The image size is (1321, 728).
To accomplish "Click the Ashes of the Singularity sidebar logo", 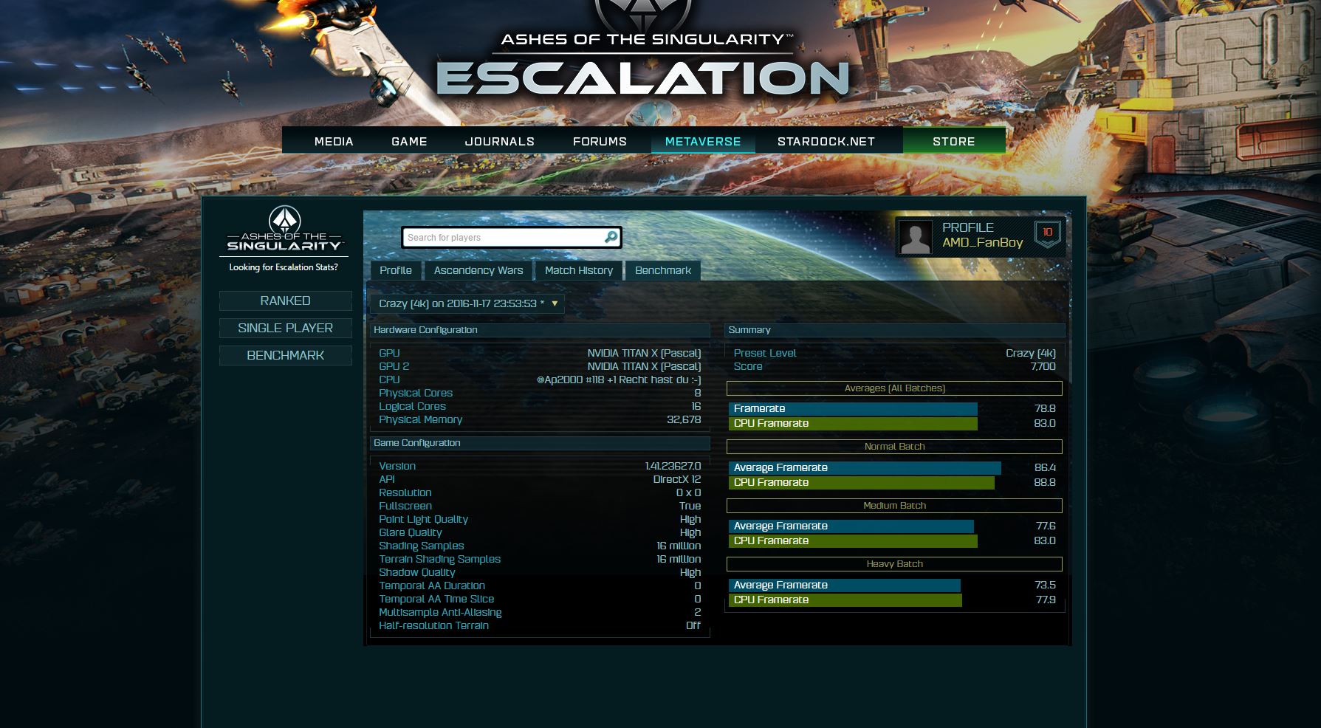I will tap(284, 230).
